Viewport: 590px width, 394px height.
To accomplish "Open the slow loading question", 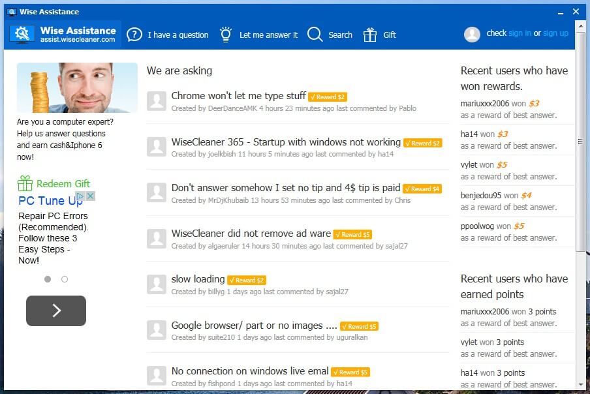I will (198, 279).
